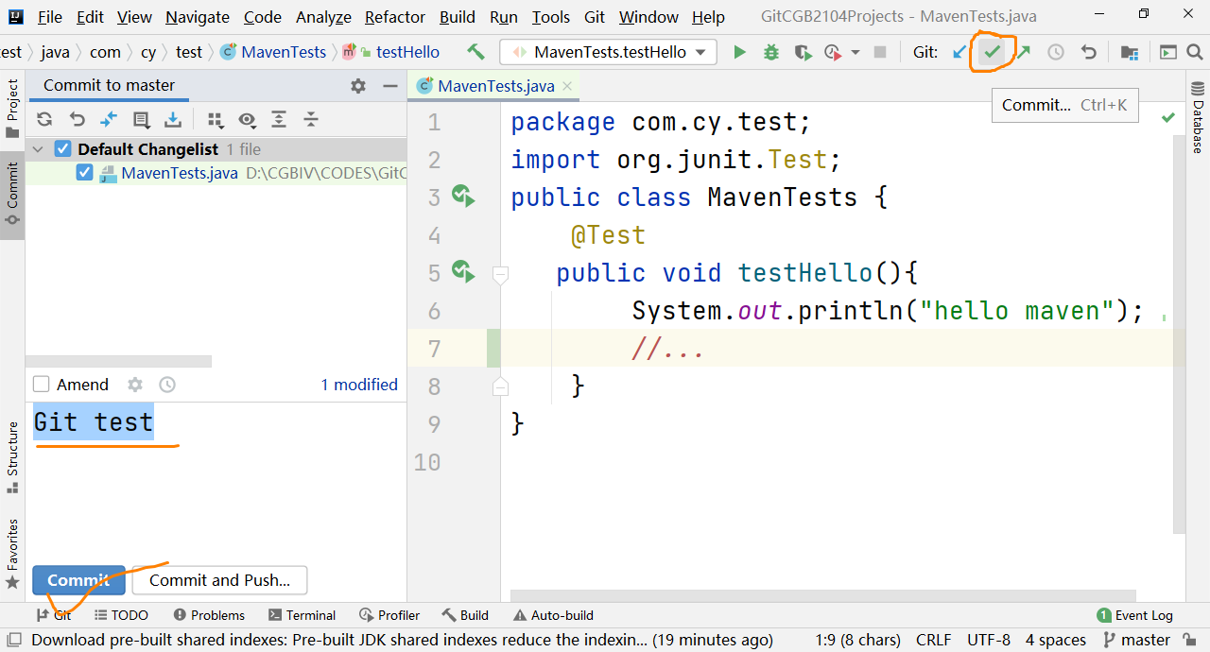Run MavenTests.testHello with green play icon
The width and height of the screenshot is (1210, 652).
click(739, 52)
